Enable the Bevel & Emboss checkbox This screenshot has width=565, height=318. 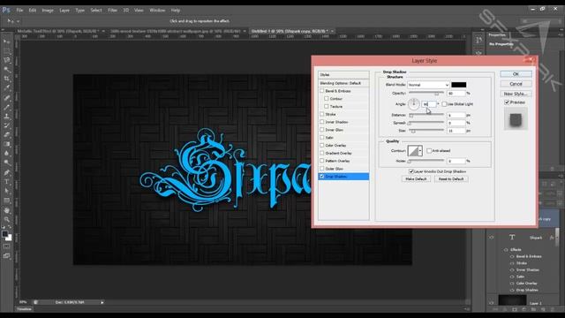(321, 91)
